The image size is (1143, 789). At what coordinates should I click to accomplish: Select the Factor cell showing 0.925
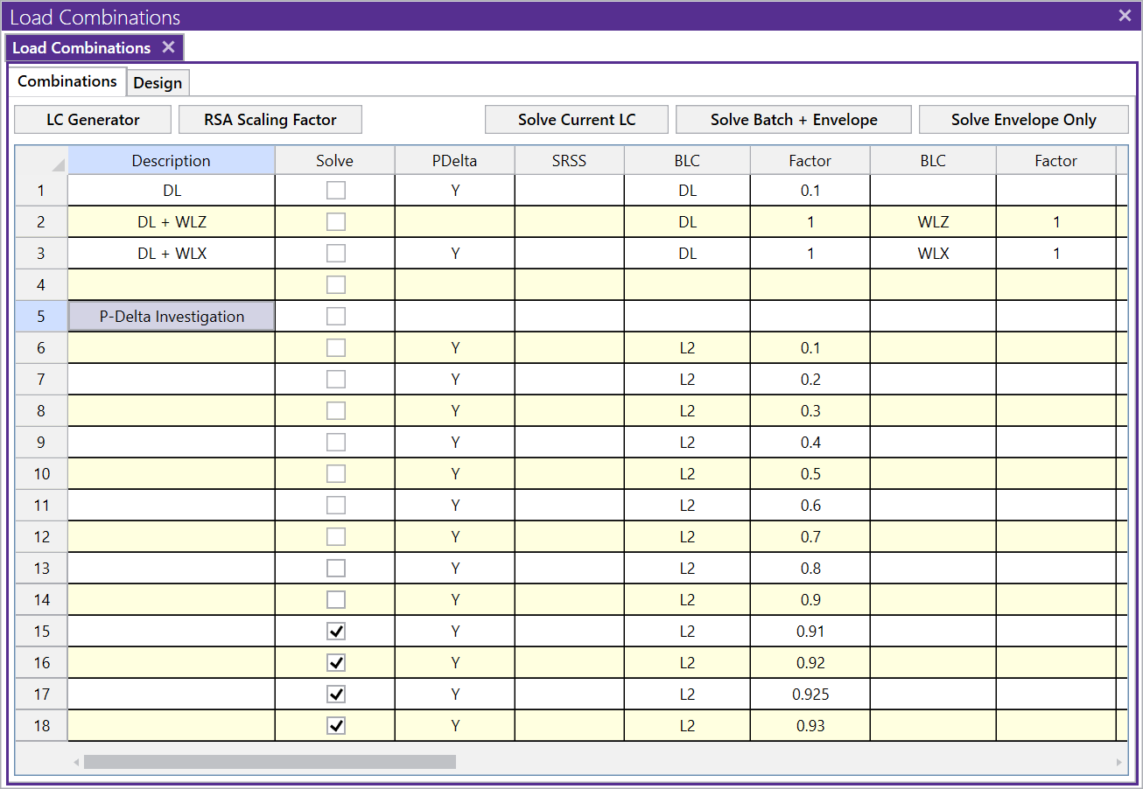(x=810, y=695)
